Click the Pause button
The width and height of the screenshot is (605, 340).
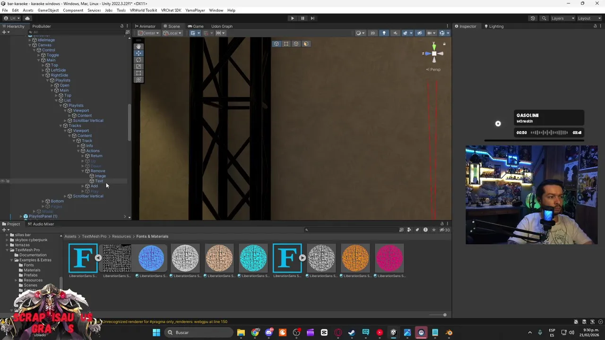302,18
